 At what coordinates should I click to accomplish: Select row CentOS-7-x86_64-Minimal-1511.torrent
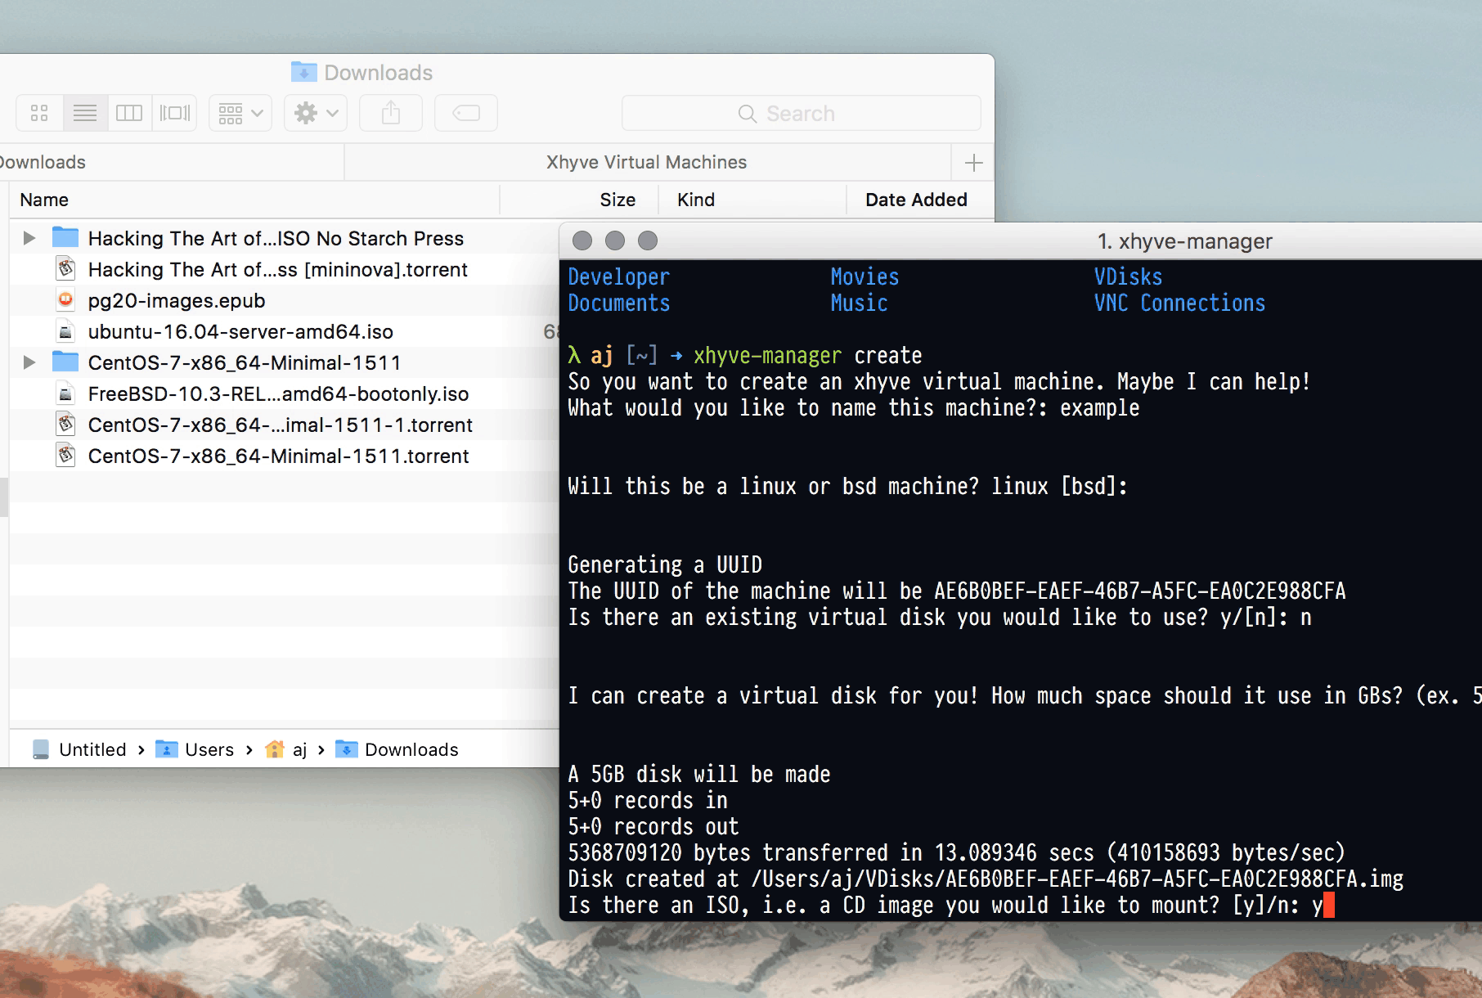click(x=285, y=456)
